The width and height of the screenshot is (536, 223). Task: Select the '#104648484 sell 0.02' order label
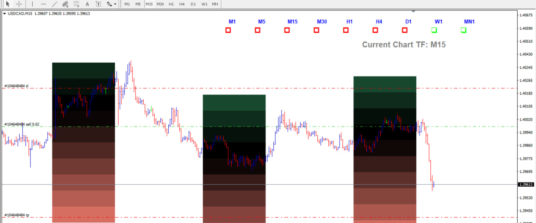tap(22, 124)
